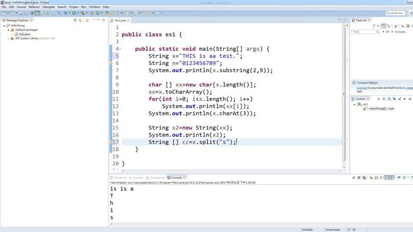Open the Run button dropdown arrow
The image size is (413, 232).
click(78, 13)
